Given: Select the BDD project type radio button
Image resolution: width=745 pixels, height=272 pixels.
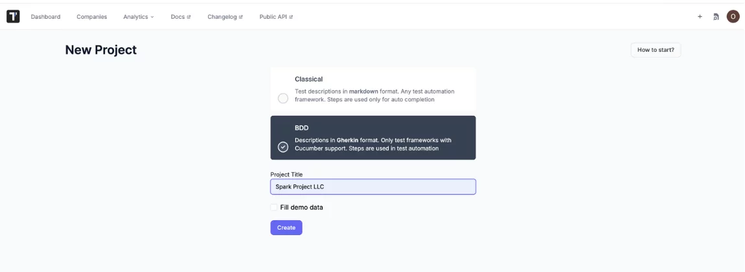Looking at the screenshot, I should click(283, 147).
